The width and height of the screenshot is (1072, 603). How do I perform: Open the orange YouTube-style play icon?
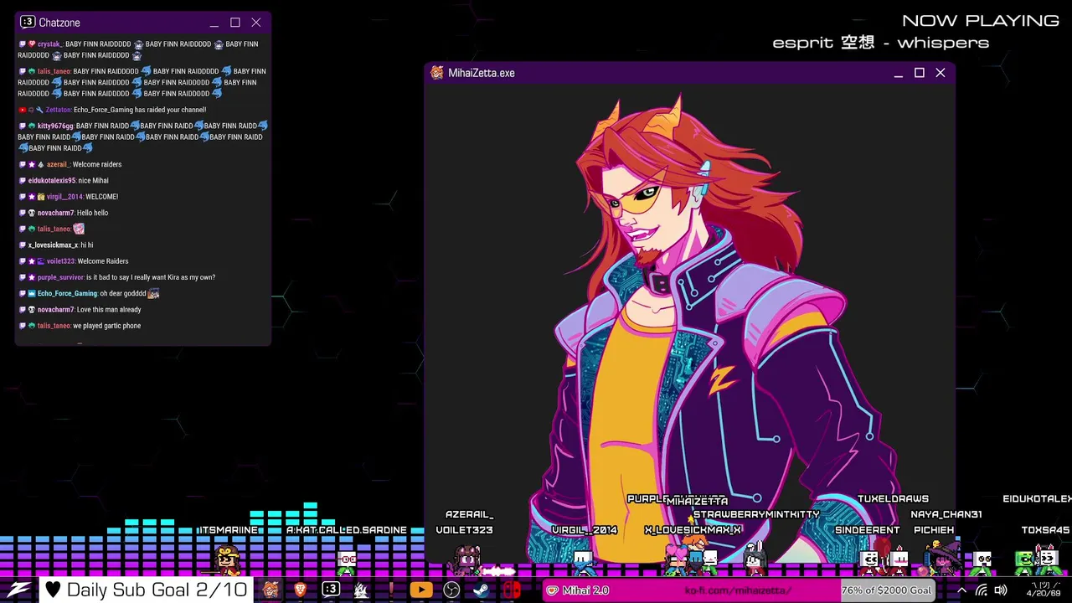pos(421,590)
